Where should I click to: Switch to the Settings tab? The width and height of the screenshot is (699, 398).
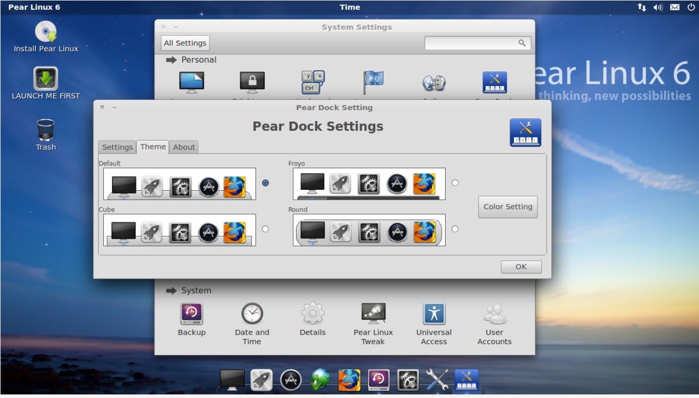point(117,147)
